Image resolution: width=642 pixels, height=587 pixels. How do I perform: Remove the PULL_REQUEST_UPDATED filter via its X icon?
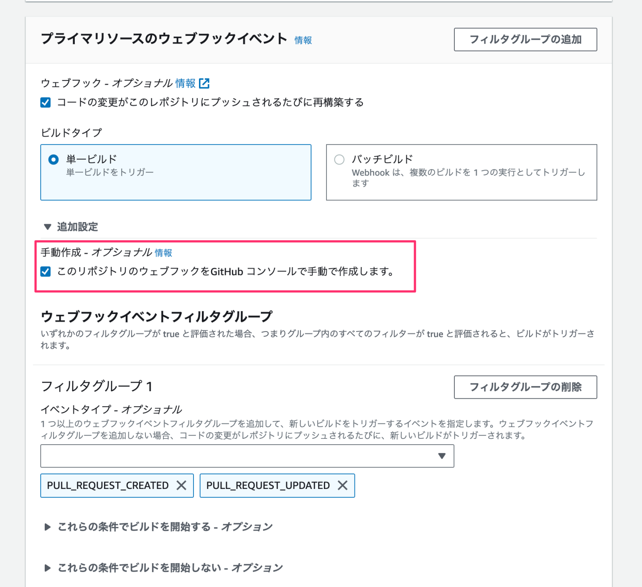343,486
